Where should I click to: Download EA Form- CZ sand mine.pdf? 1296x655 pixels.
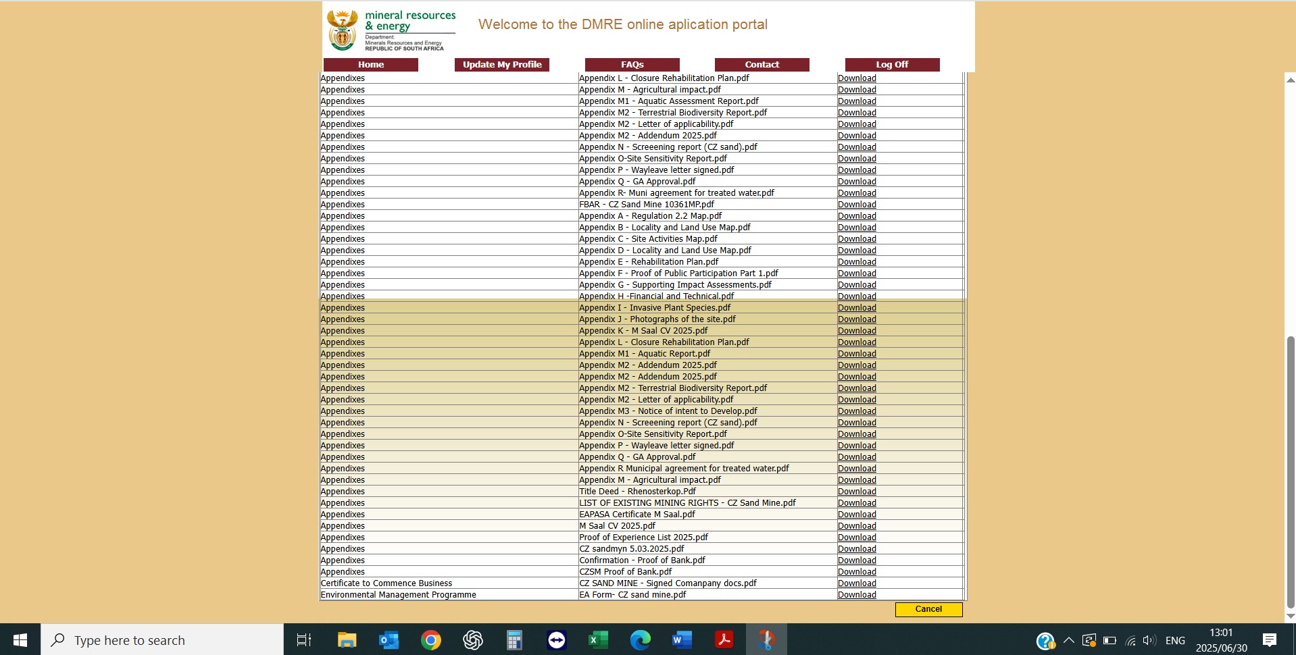[x=857, y=594]
